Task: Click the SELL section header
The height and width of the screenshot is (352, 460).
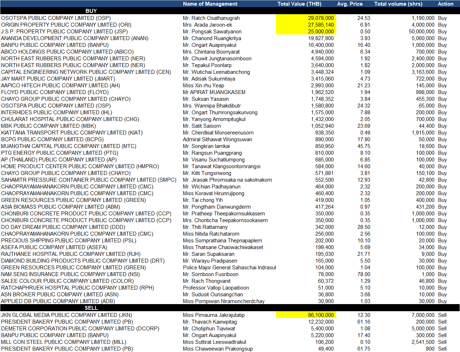Action: [91, 308]
